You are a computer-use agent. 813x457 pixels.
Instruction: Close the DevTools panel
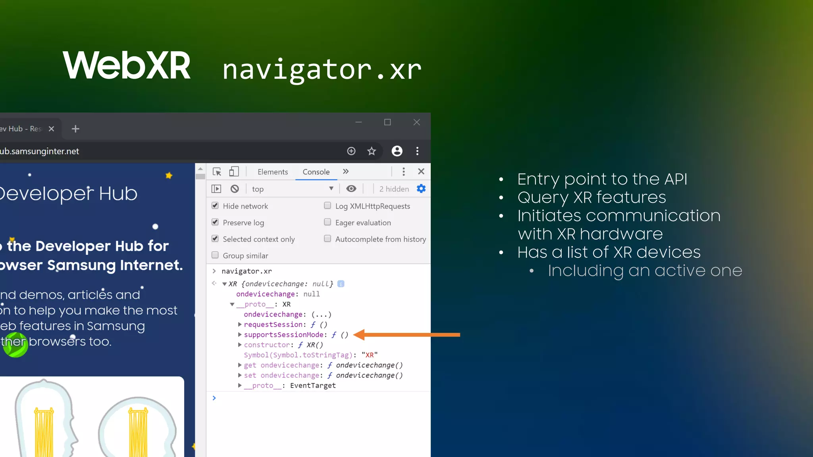421,171
